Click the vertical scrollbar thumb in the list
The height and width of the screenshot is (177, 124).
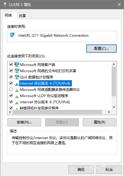[x=114, y=81]
